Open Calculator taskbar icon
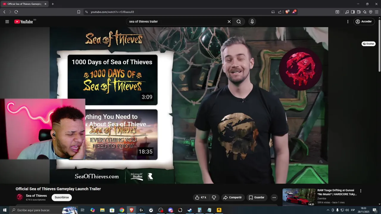381x214 pixels. pyautogui.click(x=199, y=210)
